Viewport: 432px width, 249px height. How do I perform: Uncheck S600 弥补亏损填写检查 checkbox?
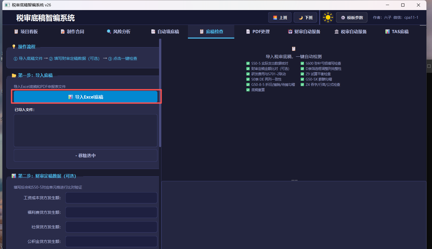[x=302, y=63]
